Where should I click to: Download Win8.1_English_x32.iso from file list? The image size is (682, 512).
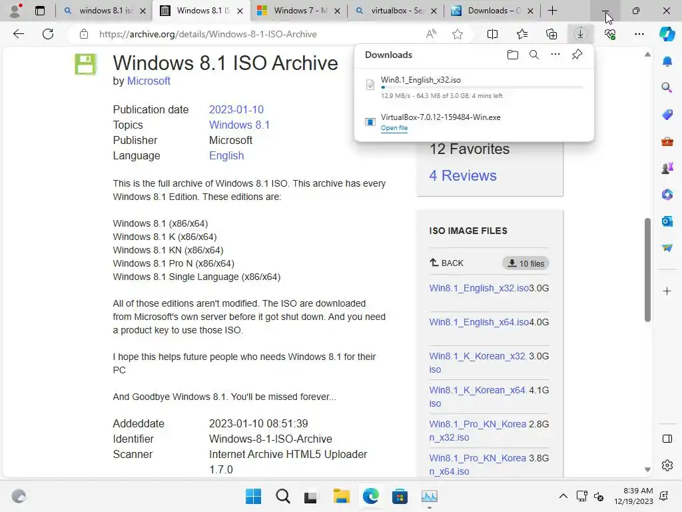(x=479, y=288)
